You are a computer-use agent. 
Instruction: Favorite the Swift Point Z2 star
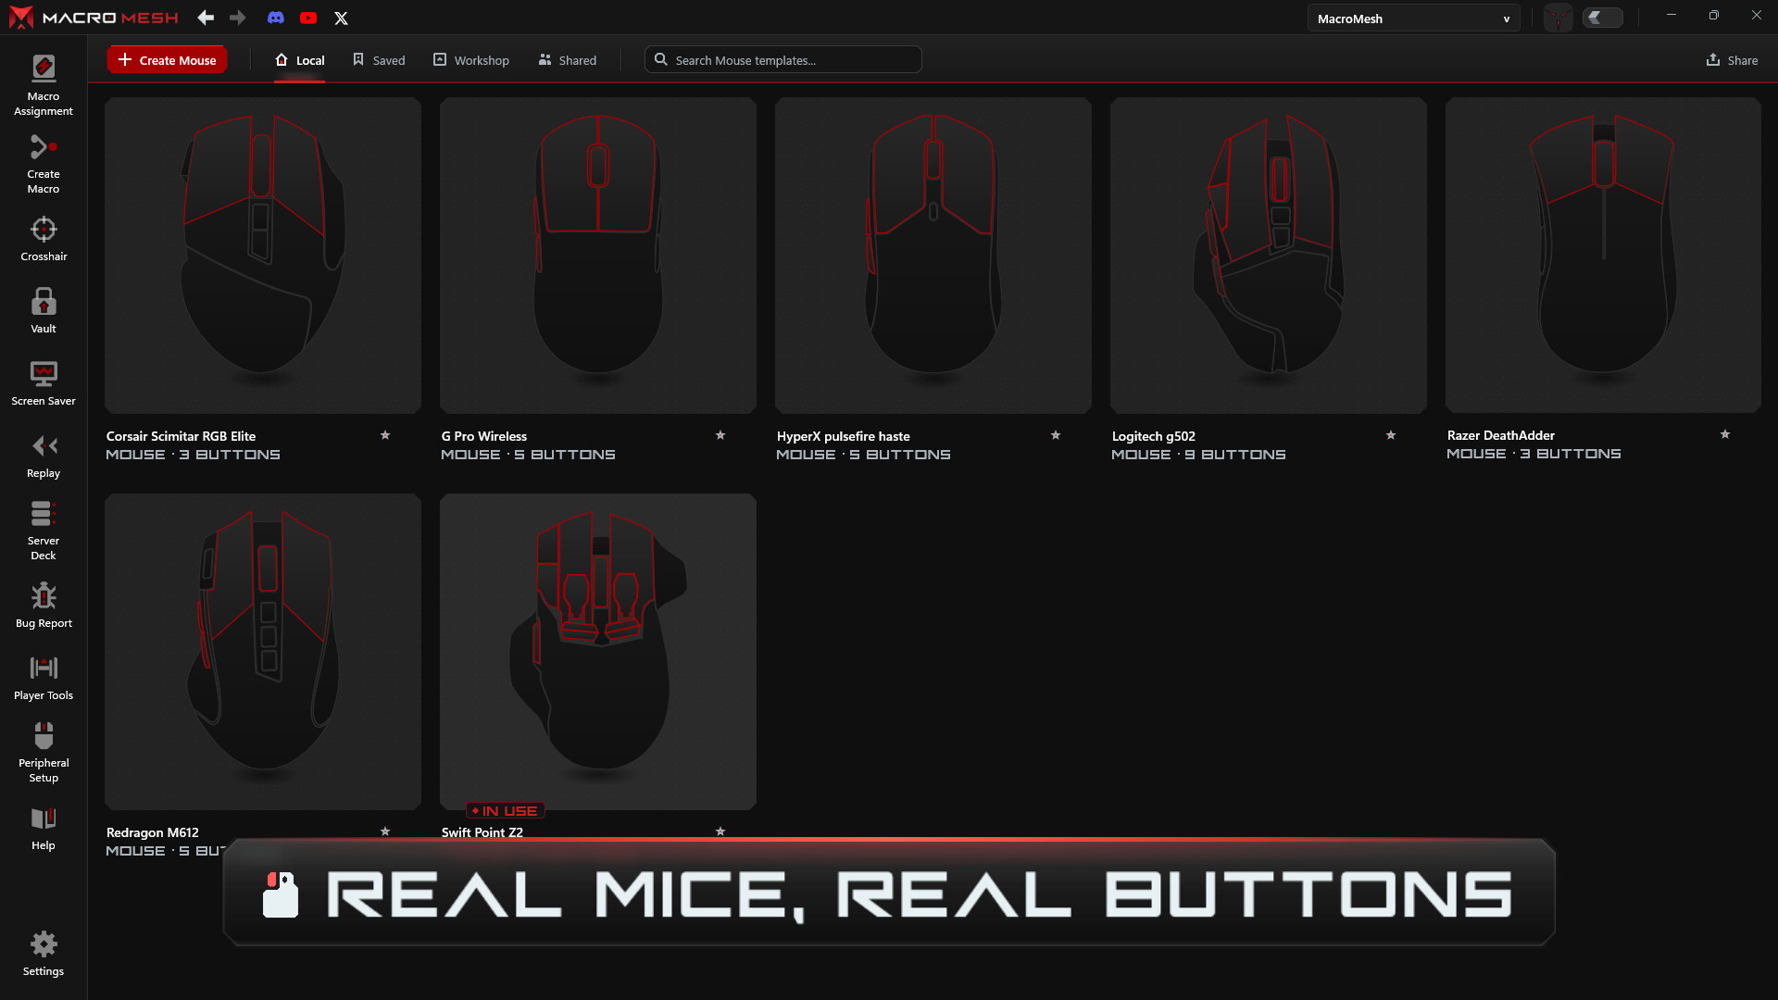pyautogui.click(x=720, y=831)
